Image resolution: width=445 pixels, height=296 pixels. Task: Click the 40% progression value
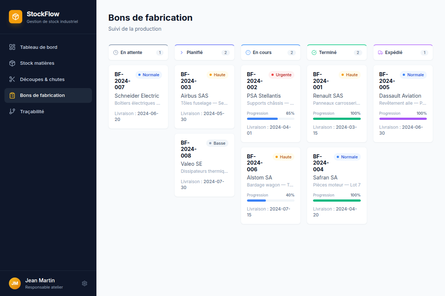(x=290, y=195)
